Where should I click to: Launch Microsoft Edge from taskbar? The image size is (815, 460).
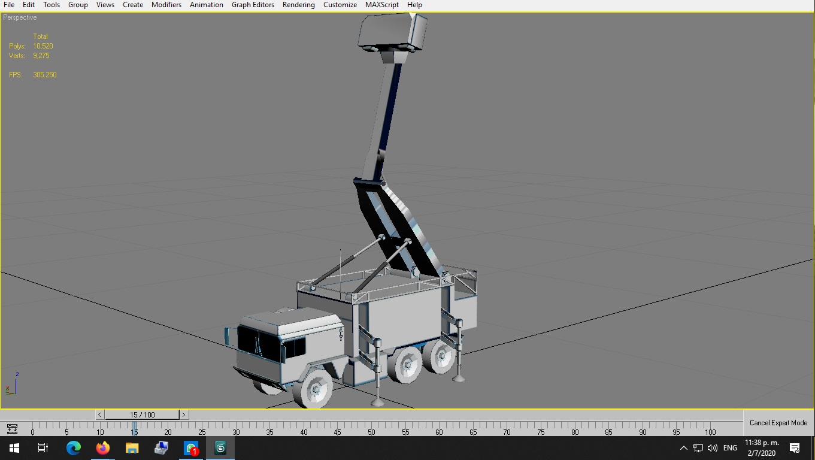coord(73,448)
